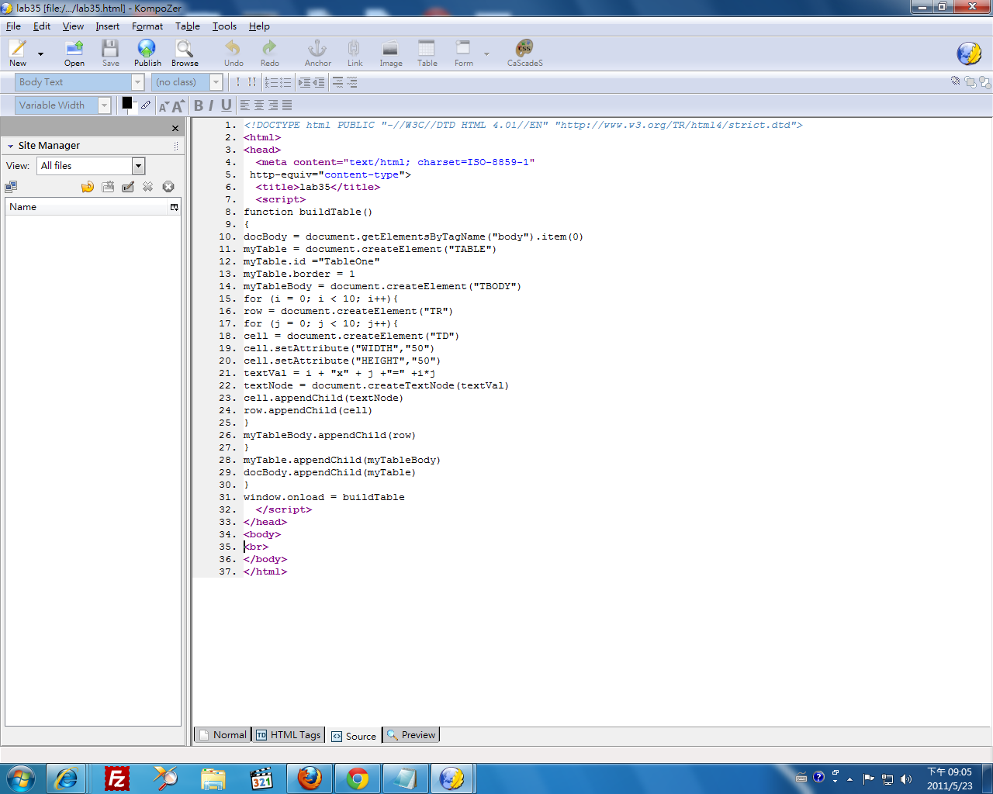This screenshot has width=993, height=794.
Task: Switch to the Preview view tab
Action: tap(411, 735)
